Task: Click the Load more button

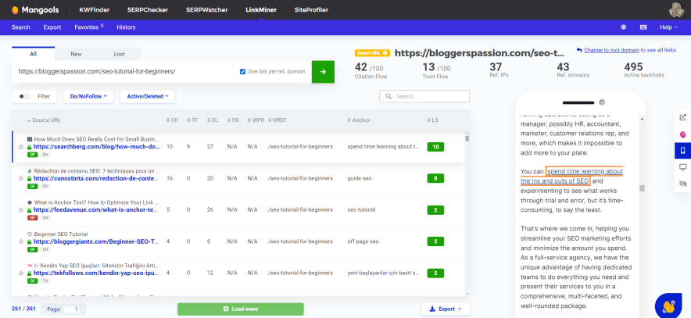Action: click(x=241, y=309)
